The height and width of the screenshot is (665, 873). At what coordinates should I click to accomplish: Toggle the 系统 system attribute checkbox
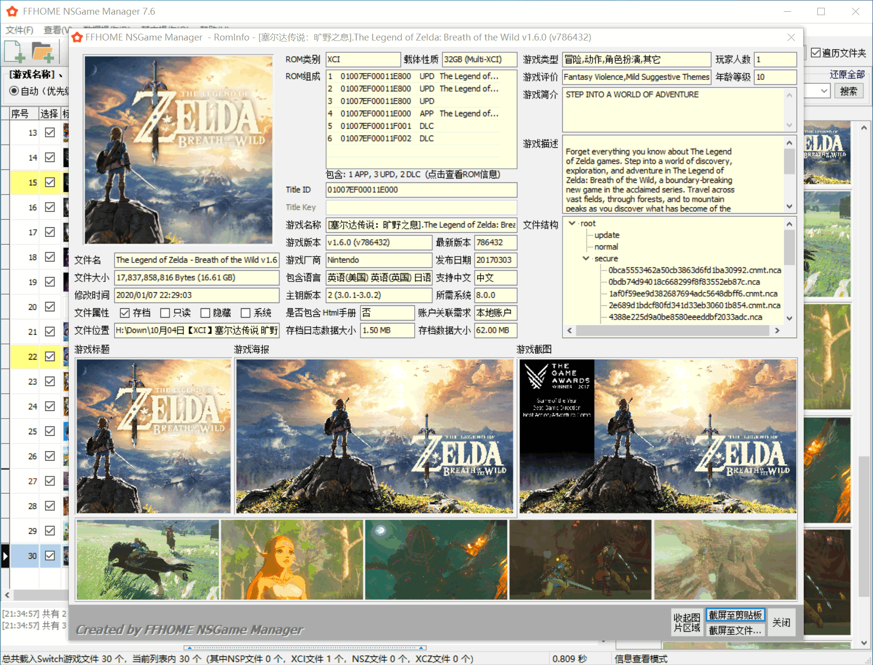pyautogui.click(x=245, y=313)
